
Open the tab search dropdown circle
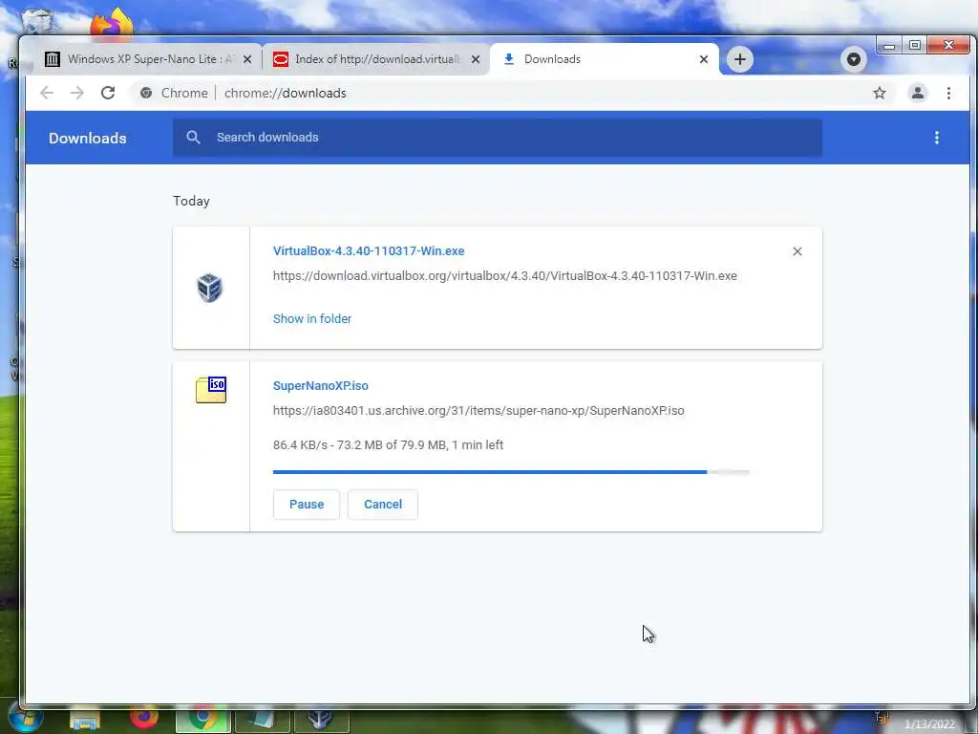[x=854, y=59]
